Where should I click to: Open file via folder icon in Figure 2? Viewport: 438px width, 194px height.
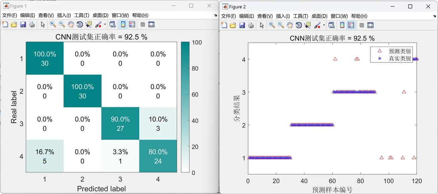pos(232,25)
